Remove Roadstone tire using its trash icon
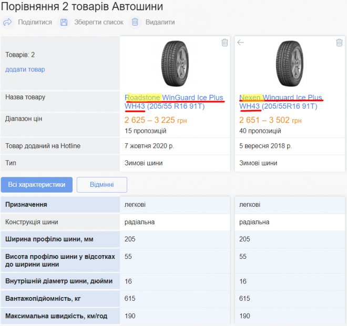 pos(224,43)
